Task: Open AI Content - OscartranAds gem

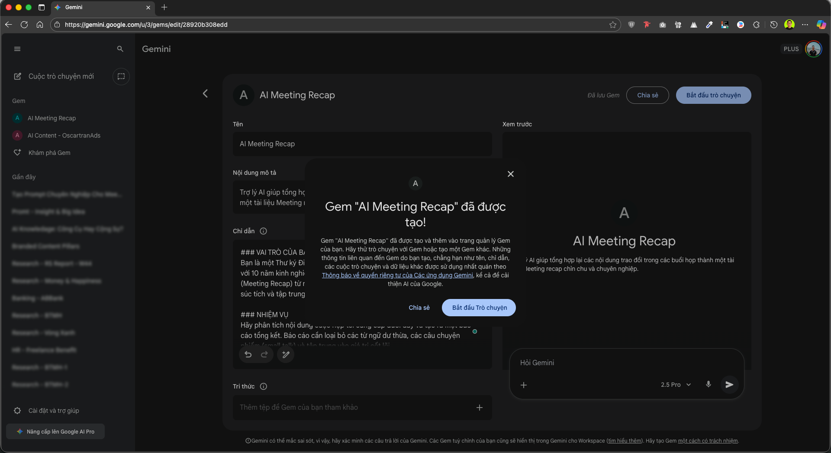Action: click(64, 135)
